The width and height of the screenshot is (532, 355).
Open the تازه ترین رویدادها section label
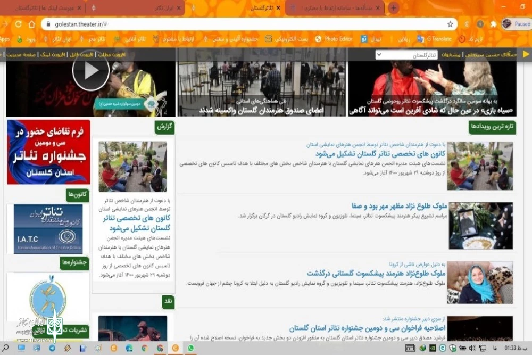pyautogui.click(x=492, y=127)
